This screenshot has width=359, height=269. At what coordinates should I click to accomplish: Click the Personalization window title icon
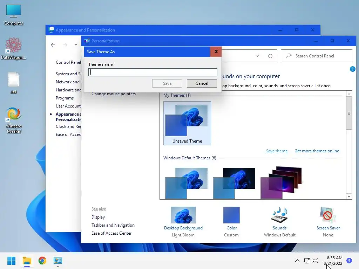click(x=87, y=41)
